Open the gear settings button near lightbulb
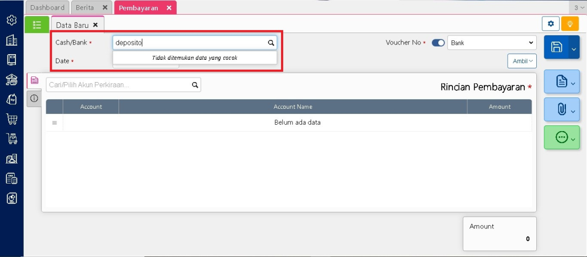 551,23
